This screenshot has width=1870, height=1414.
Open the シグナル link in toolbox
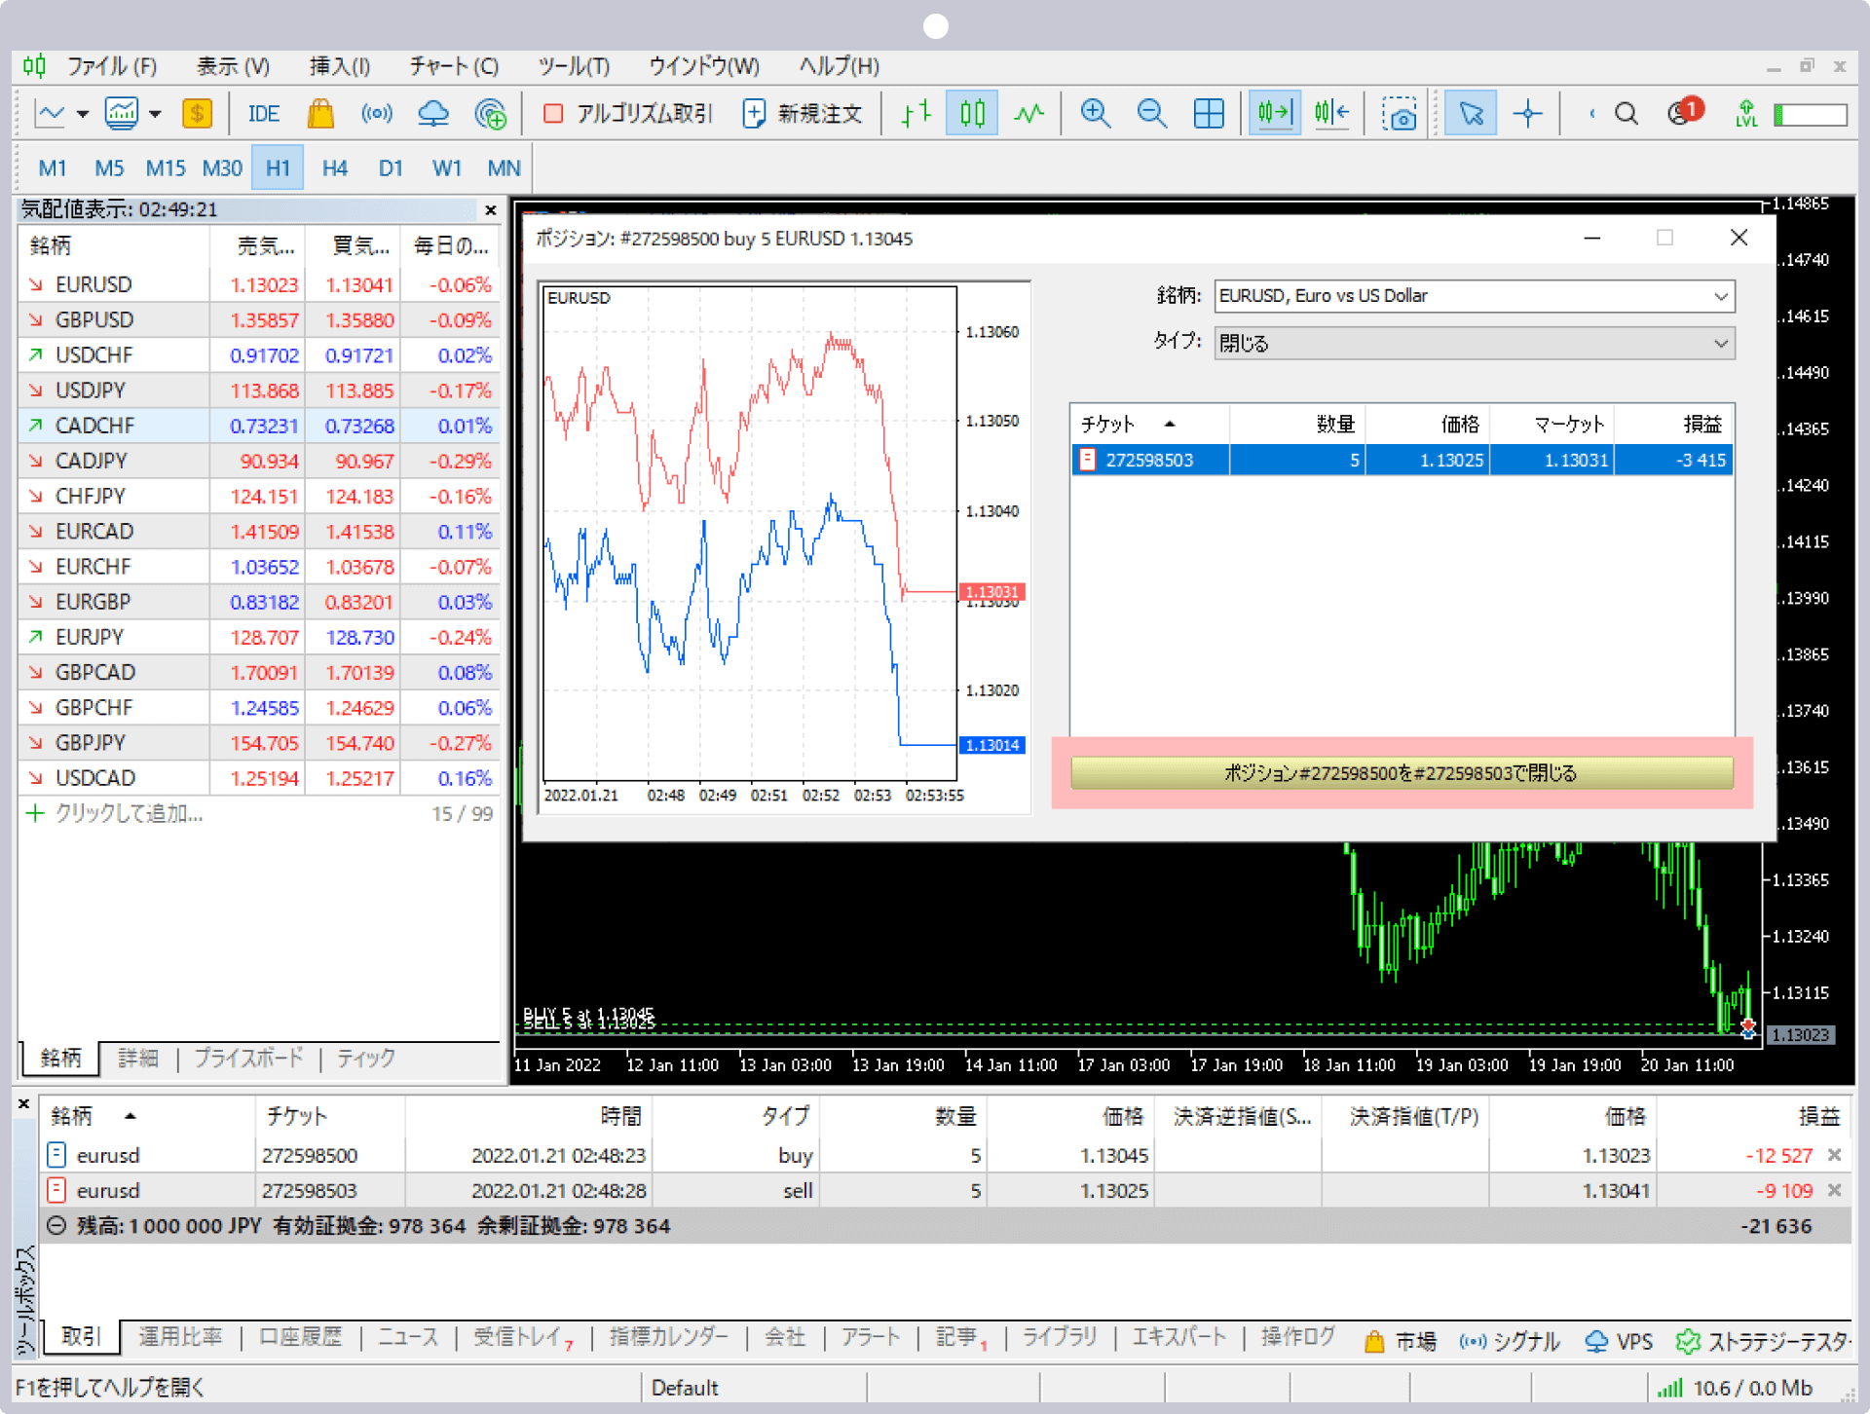(1510, 1342)
